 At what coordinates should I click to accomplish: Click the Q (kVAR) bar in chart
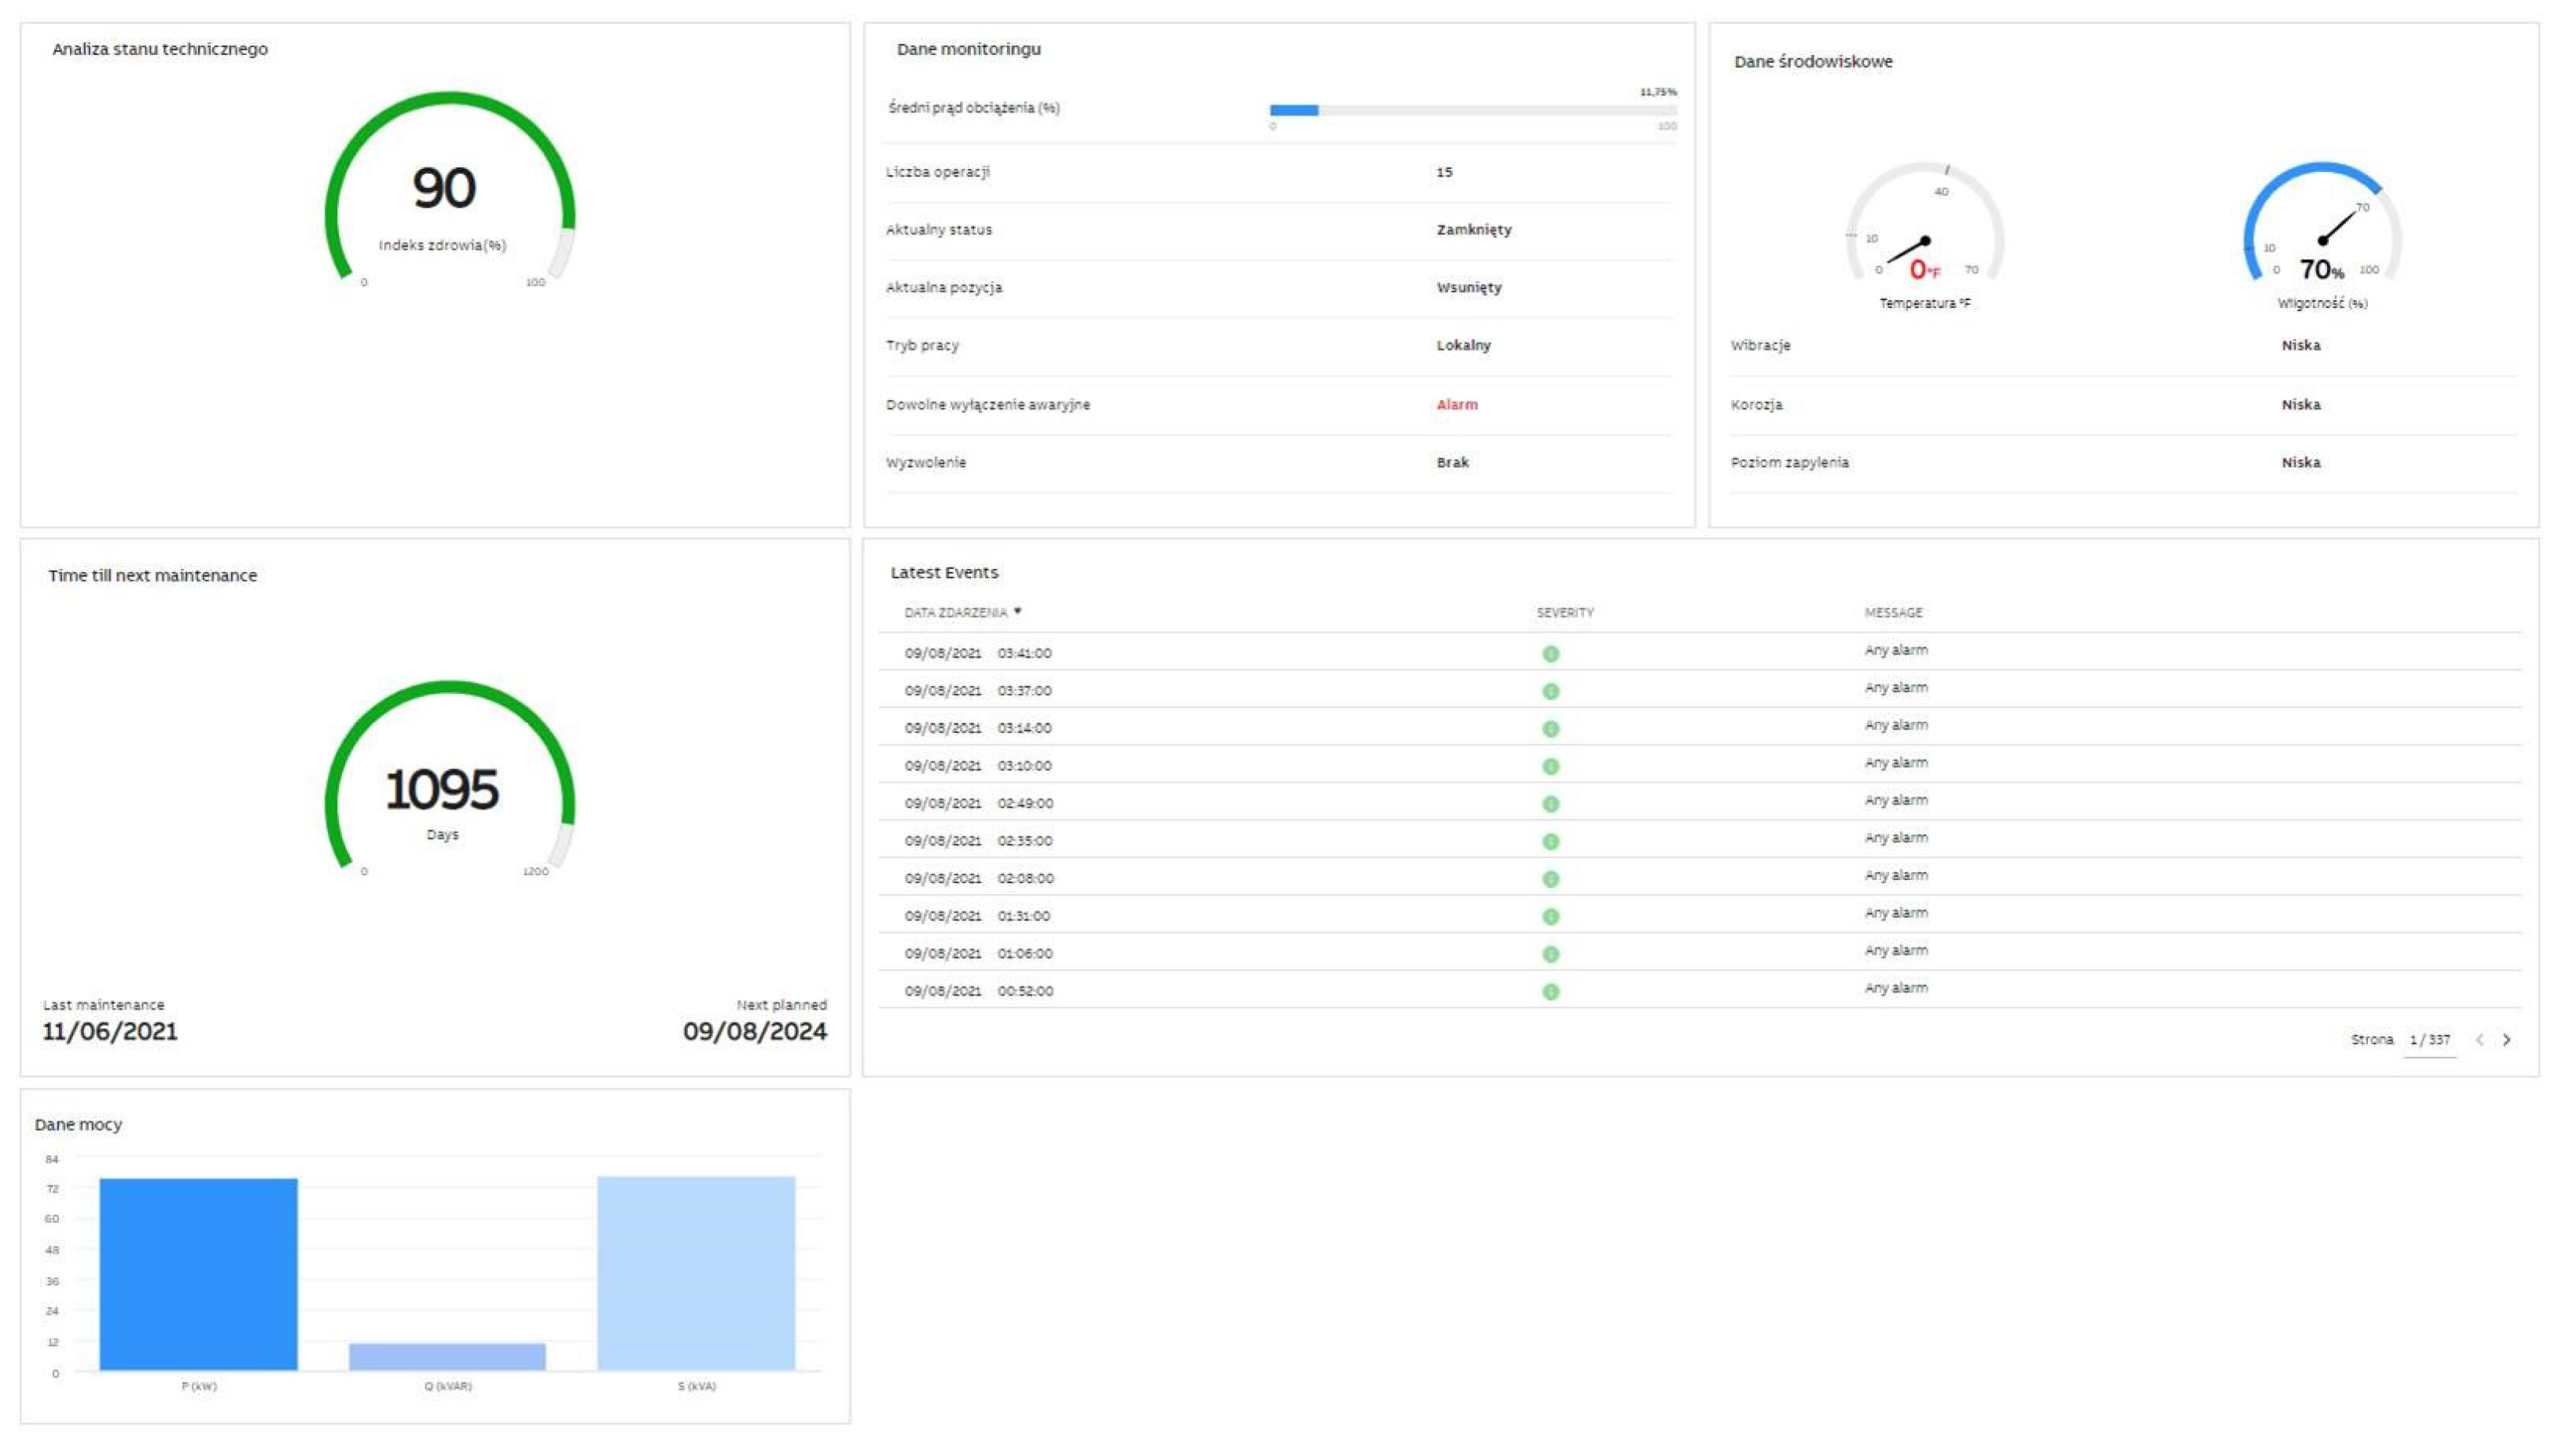pos(447,1356)
